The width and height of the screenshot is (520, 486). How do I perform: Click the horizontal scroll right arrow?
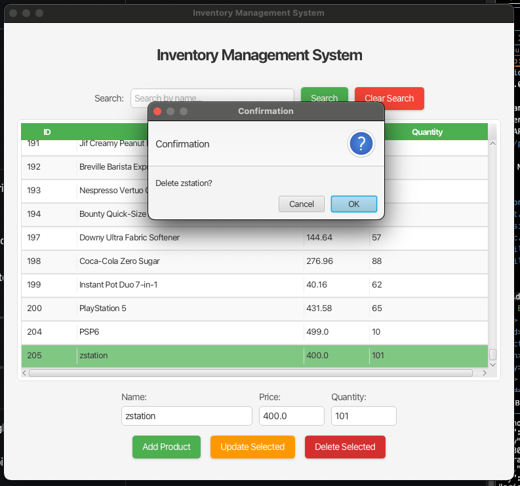[x=485, y=373]
